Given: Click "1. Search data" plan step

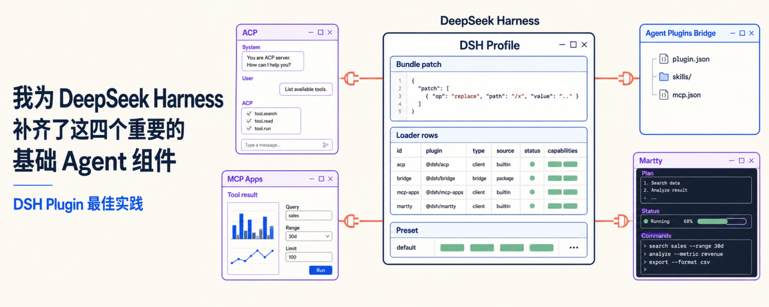Looking at the screenshot, I should tap(662, 183).
